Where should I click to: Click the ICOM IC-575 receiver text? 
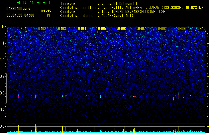coord(133,12)
